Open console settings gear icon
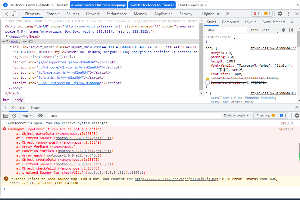The width and height of the screenshot is (300, 200). pyautogui.click(x=297, y=116)
